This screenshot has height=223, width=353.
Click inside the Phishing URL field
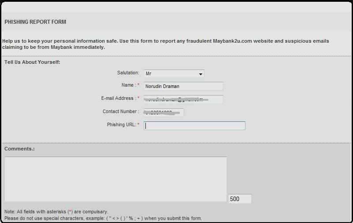coord(194,126)
